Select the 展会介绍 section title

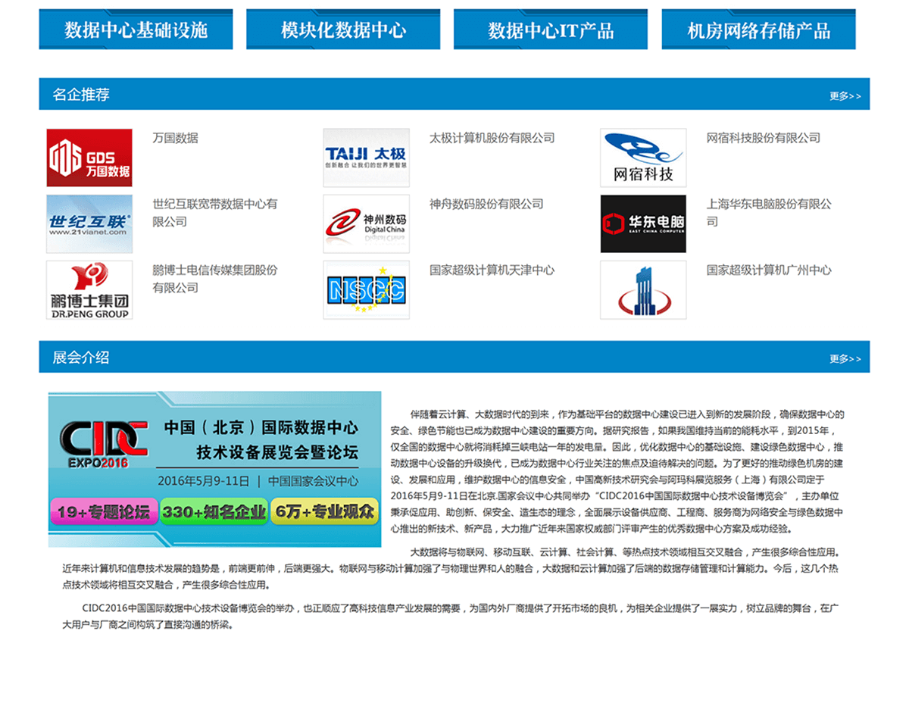[81, 358]
